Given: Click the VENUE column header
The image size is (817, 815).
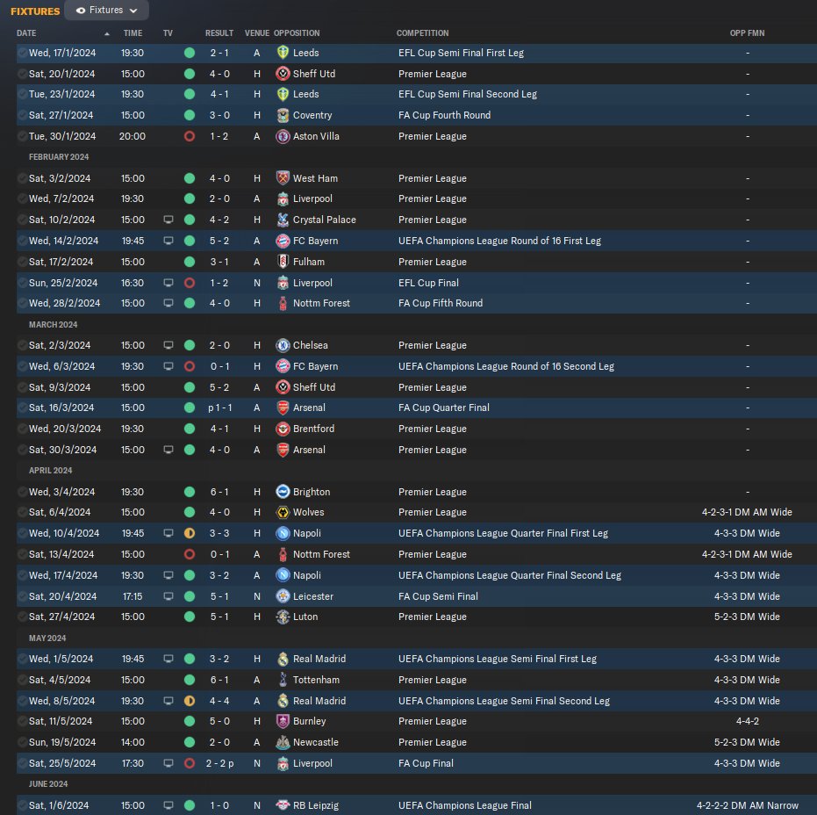Looking at the screenshot, I should (x=257, y=32).
